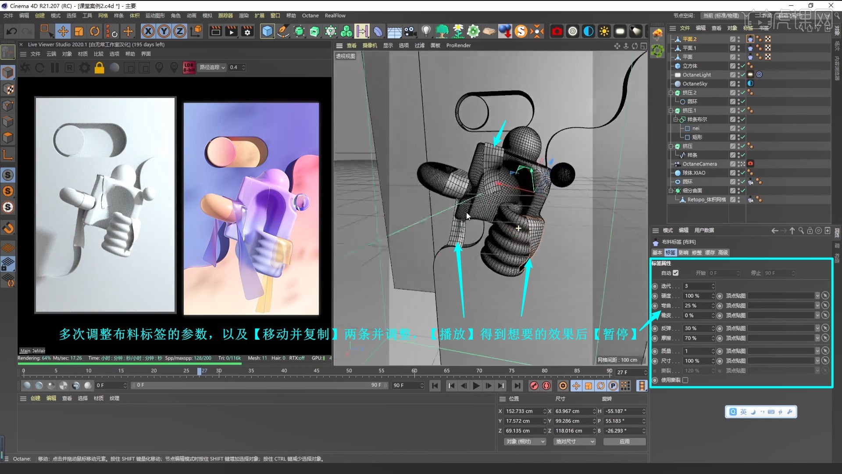Enable the 使用撕裂 checkbox
Image resolution: width=842 pixels, height=474 pixels.
click(x=685, y=380)
